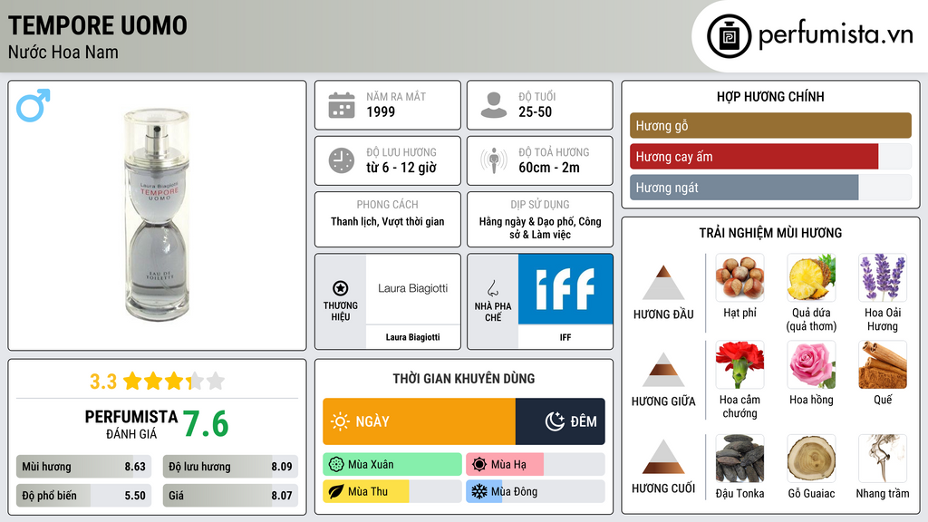The image size is (928, 522).
Task: Click the age range 25-50 value
Action: pyautogui.click(x=535, y=111)
